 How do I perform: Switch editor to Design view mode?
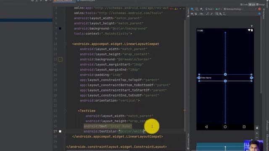pos(261,5)
